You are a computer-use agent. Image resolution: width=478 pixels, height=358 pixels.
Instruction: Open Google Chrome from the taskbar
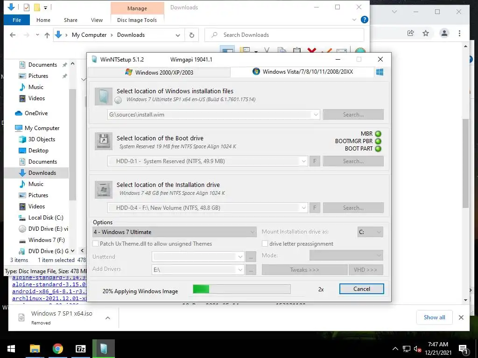point(57,349)
